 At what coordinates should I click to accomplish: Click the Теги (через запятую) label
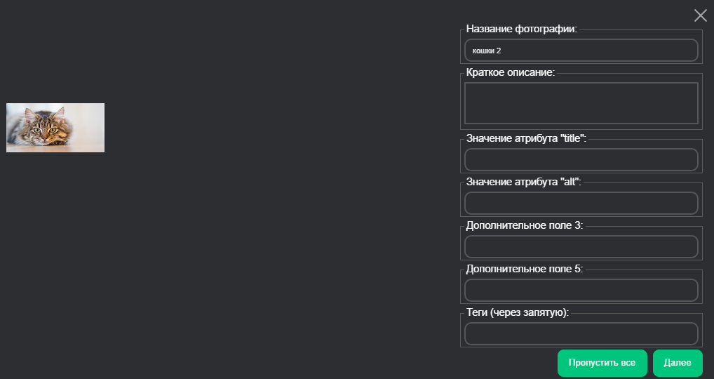pyautogui.click(x=517, y=312)
